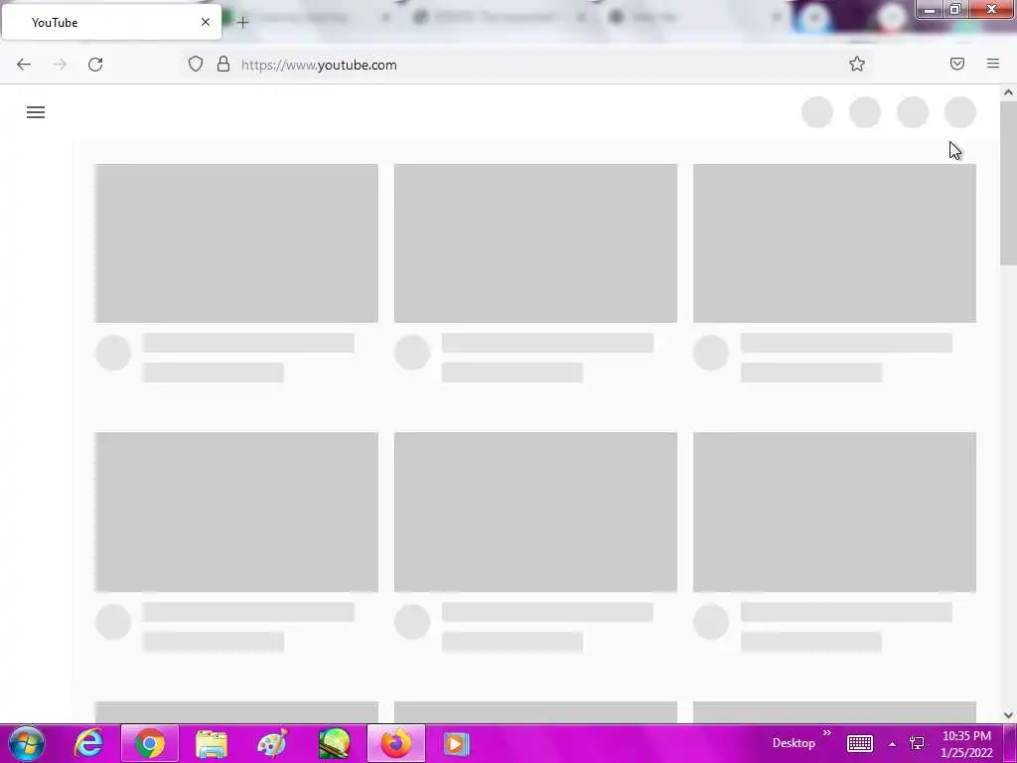Save to Pocket using the toolbar icon

957,64
